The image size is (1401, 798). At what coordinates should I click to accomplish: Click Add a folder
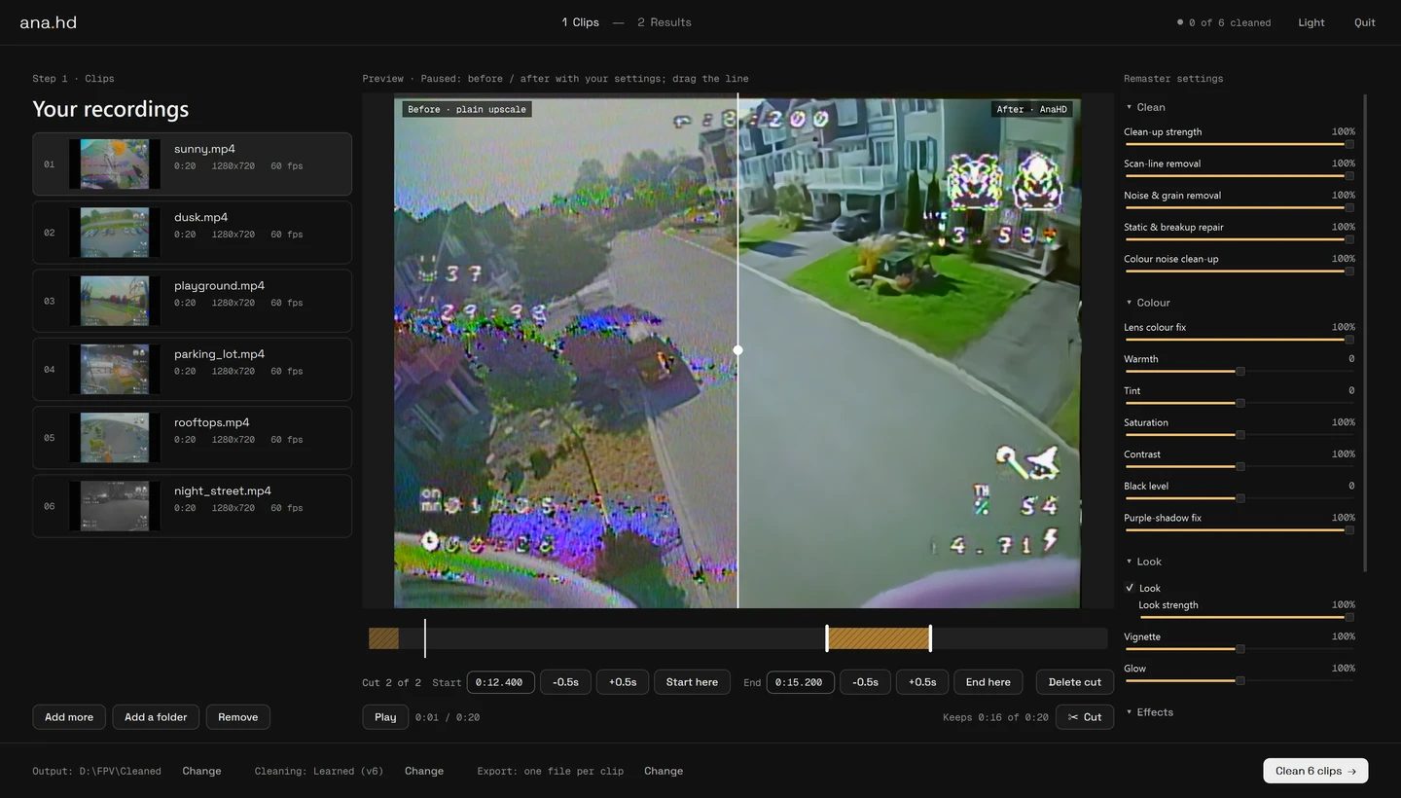[156, 717]
